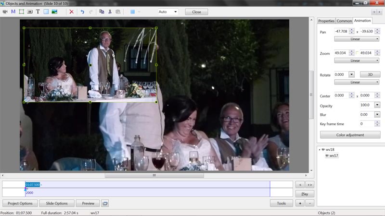Toggle the zoom proportions lock checkbox

click(x=357, y=53)
